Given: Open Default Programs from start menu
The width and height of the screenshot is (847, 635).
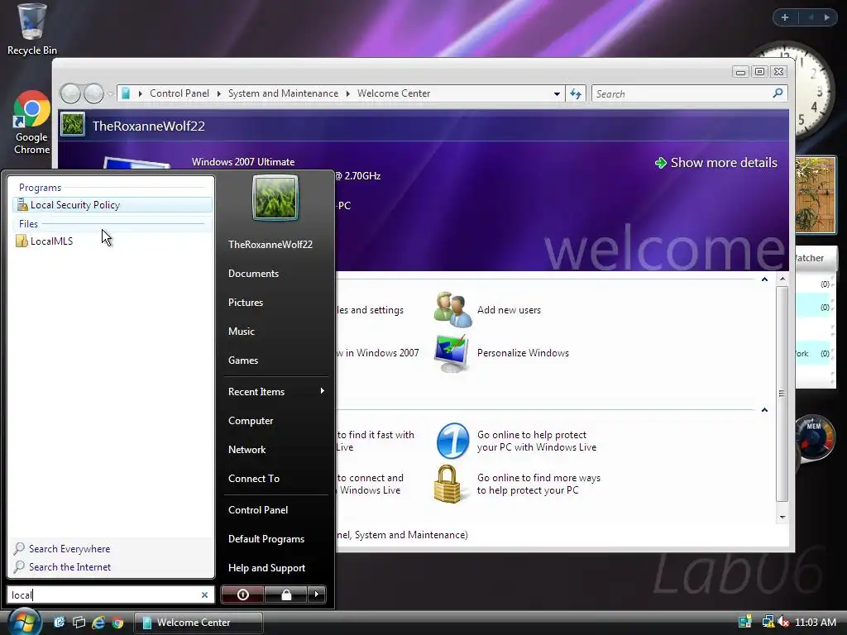Looking at the screenshot, I should click(266, 539).
